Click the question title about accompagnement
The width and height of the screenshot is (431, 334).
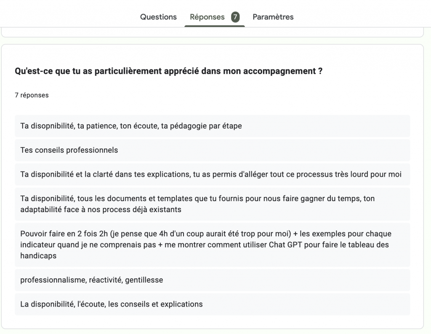(168, 71)
